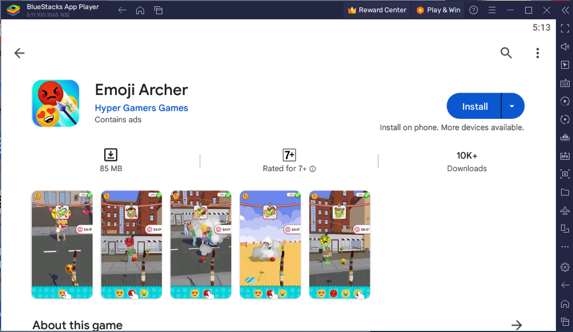Viewport: 573px width, 332px height.
Task: Open the Play Store three-dot overflow menu
Action: tap(538, 53)
